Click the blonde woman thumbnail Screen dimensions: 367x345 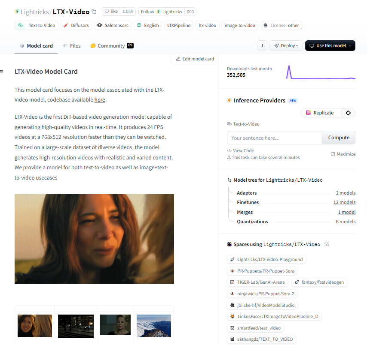click(x=115, y=325)
